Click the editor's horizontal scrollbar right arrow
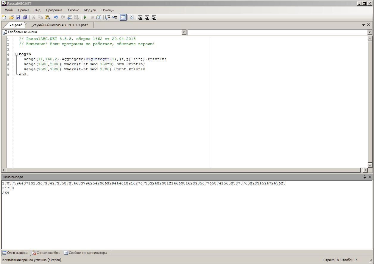The height and width of the screenshot is (264, 374). (x=365, y=170)
